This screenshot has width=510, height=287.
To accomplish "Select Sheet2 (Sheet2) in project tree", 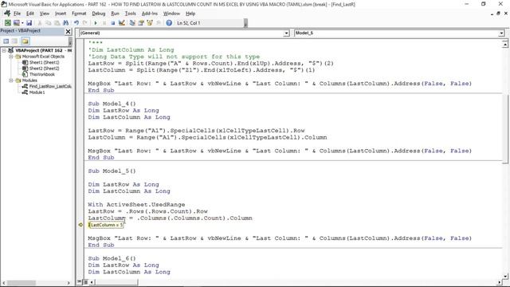I will point(45,69).
